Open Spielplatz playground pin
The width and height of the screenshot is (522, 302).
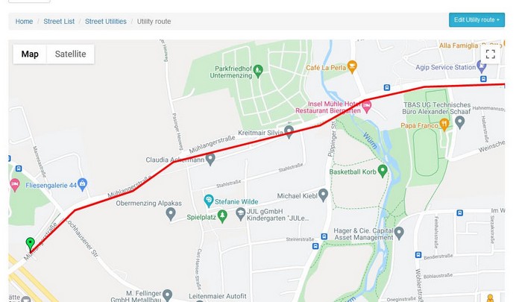coord(222,216)
